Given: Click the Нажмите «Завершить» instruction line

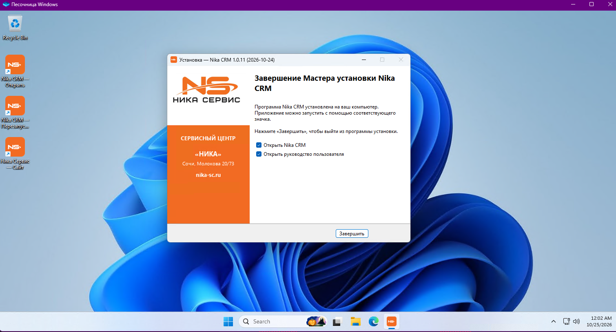Looking at the screenshot, I should (x=326, y=131).
